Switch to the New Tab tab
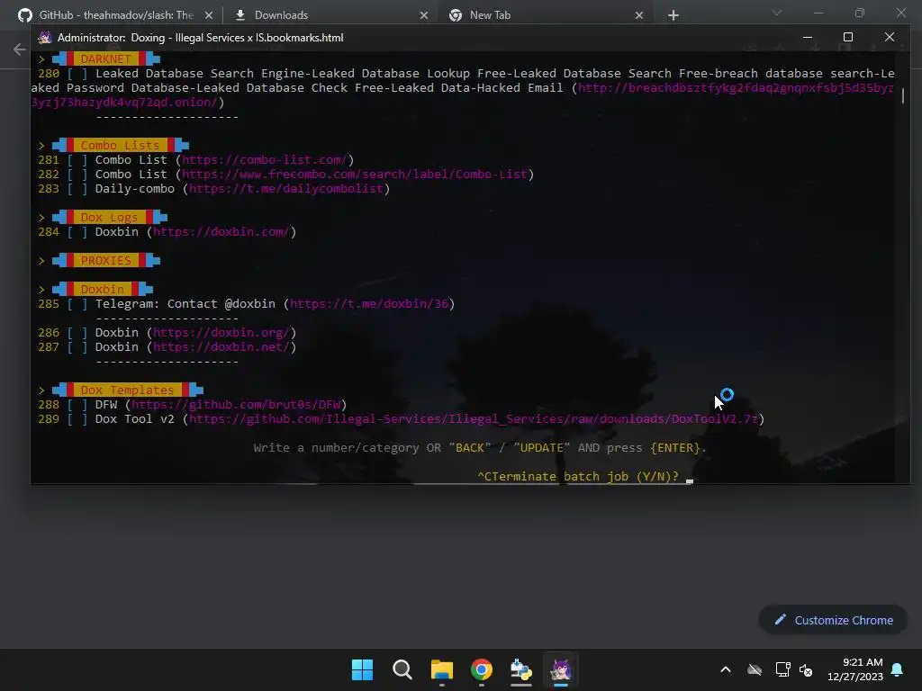922x691 pixels. 490,15
